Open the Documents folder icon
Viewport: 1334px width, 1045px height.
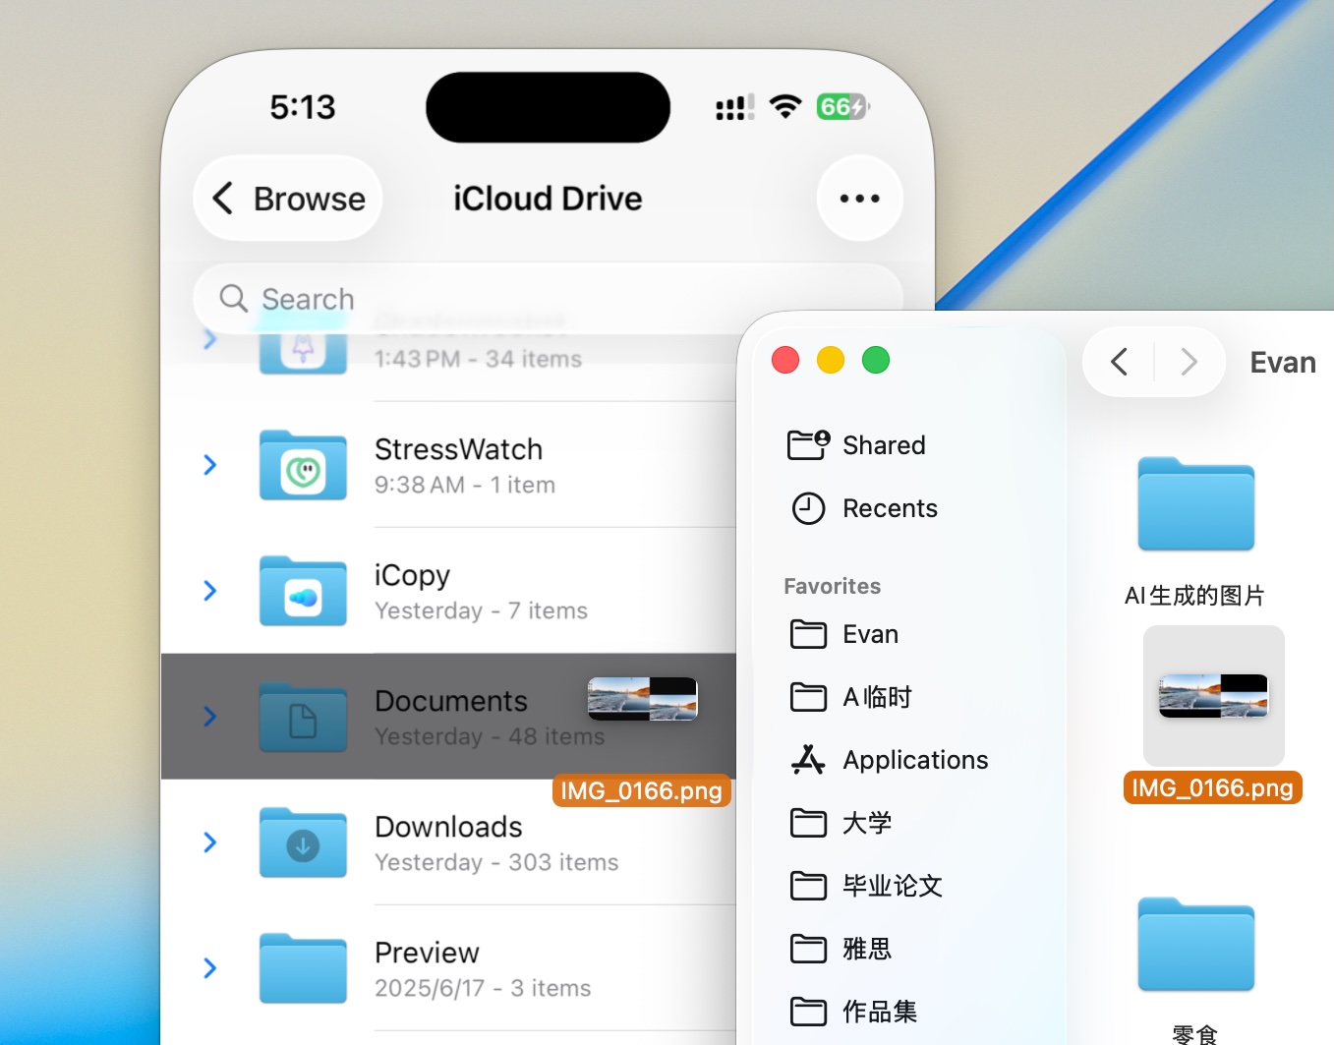click(303, 718)
